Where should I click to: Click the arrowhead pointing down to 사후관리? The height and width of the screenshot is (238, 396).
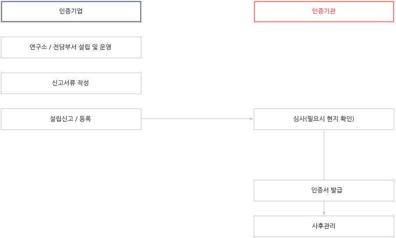pos(324,213)
